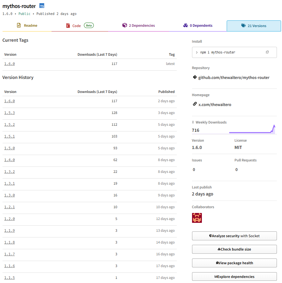Click the Dependencies box icon

point(125,25)
